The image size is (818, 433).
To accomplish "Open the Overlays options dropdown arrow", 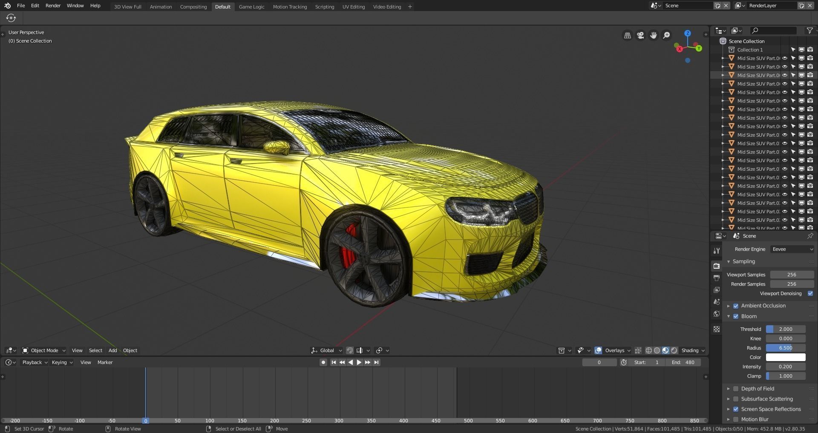I will click(x=628, y=350).
